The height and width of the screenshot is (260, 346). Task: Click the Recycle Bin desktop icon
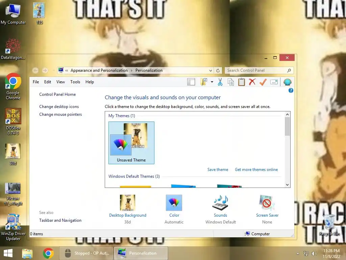tap(329, 225)
